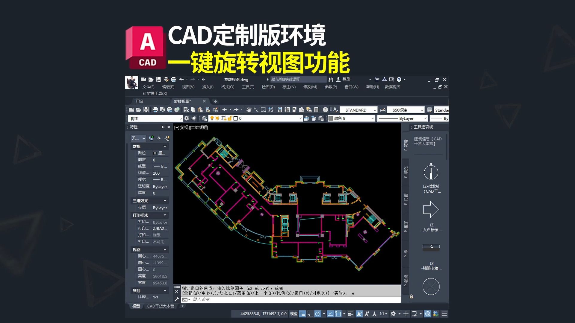This screenshot has width=575, height=323.
Task: Open the Plot Preview icon in the standard toolbar
Action: [x=162, y=110]
